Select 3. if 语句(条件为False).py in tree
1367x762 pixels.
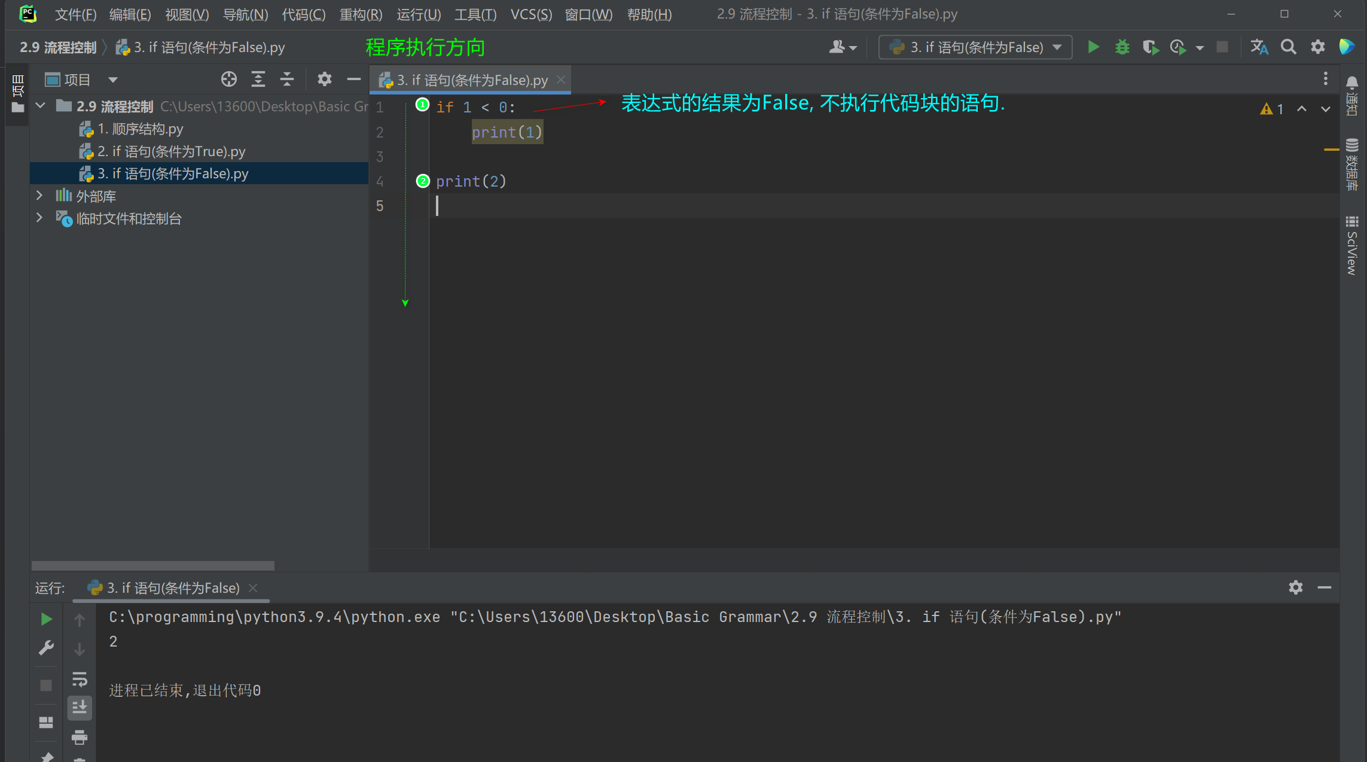click(199, 173)
